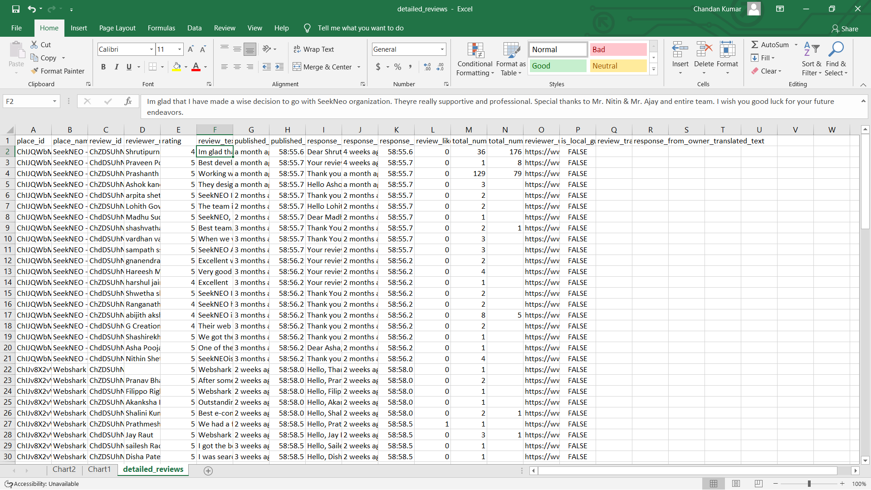
Task: Click the Increase Indent icon
Action: (x=279, y=67)
